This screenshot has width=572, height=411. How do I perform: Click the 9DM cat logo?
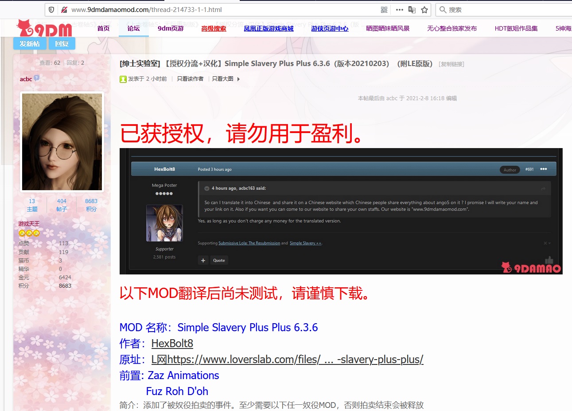(44, 28)
